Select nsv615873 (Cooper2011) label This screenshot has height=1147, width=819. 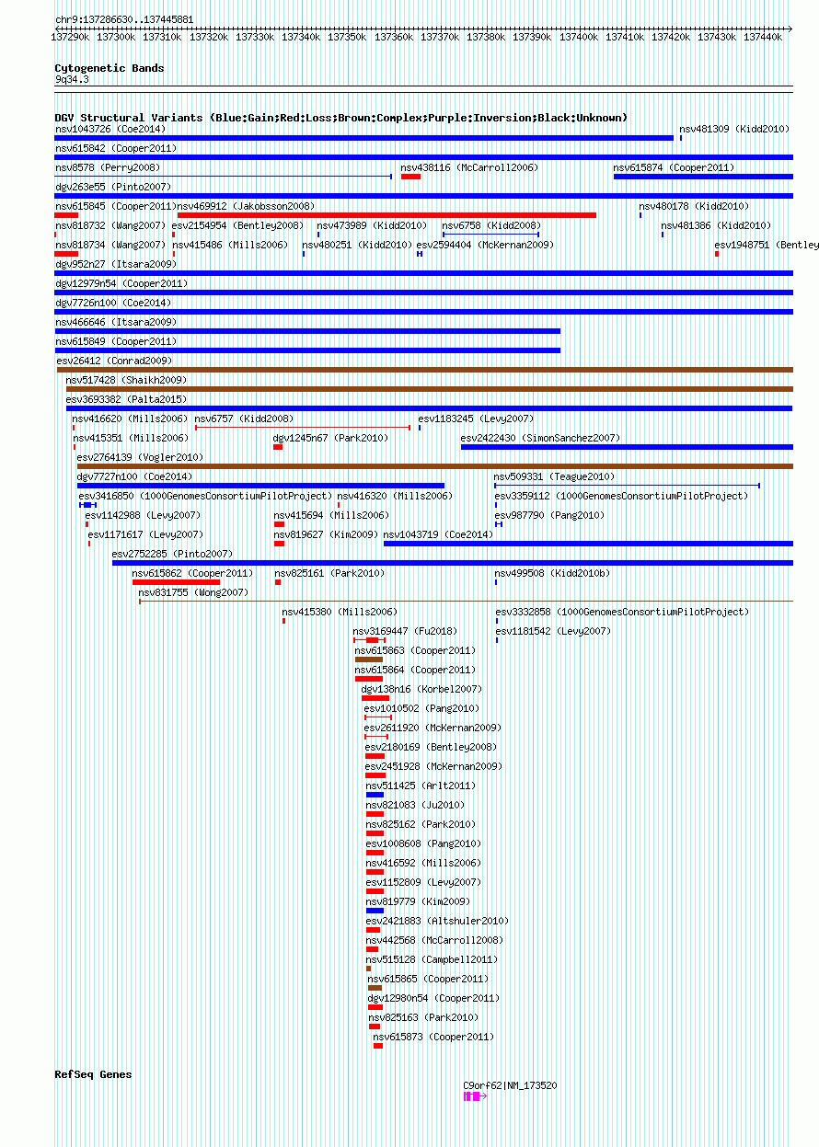[433, 1037]
